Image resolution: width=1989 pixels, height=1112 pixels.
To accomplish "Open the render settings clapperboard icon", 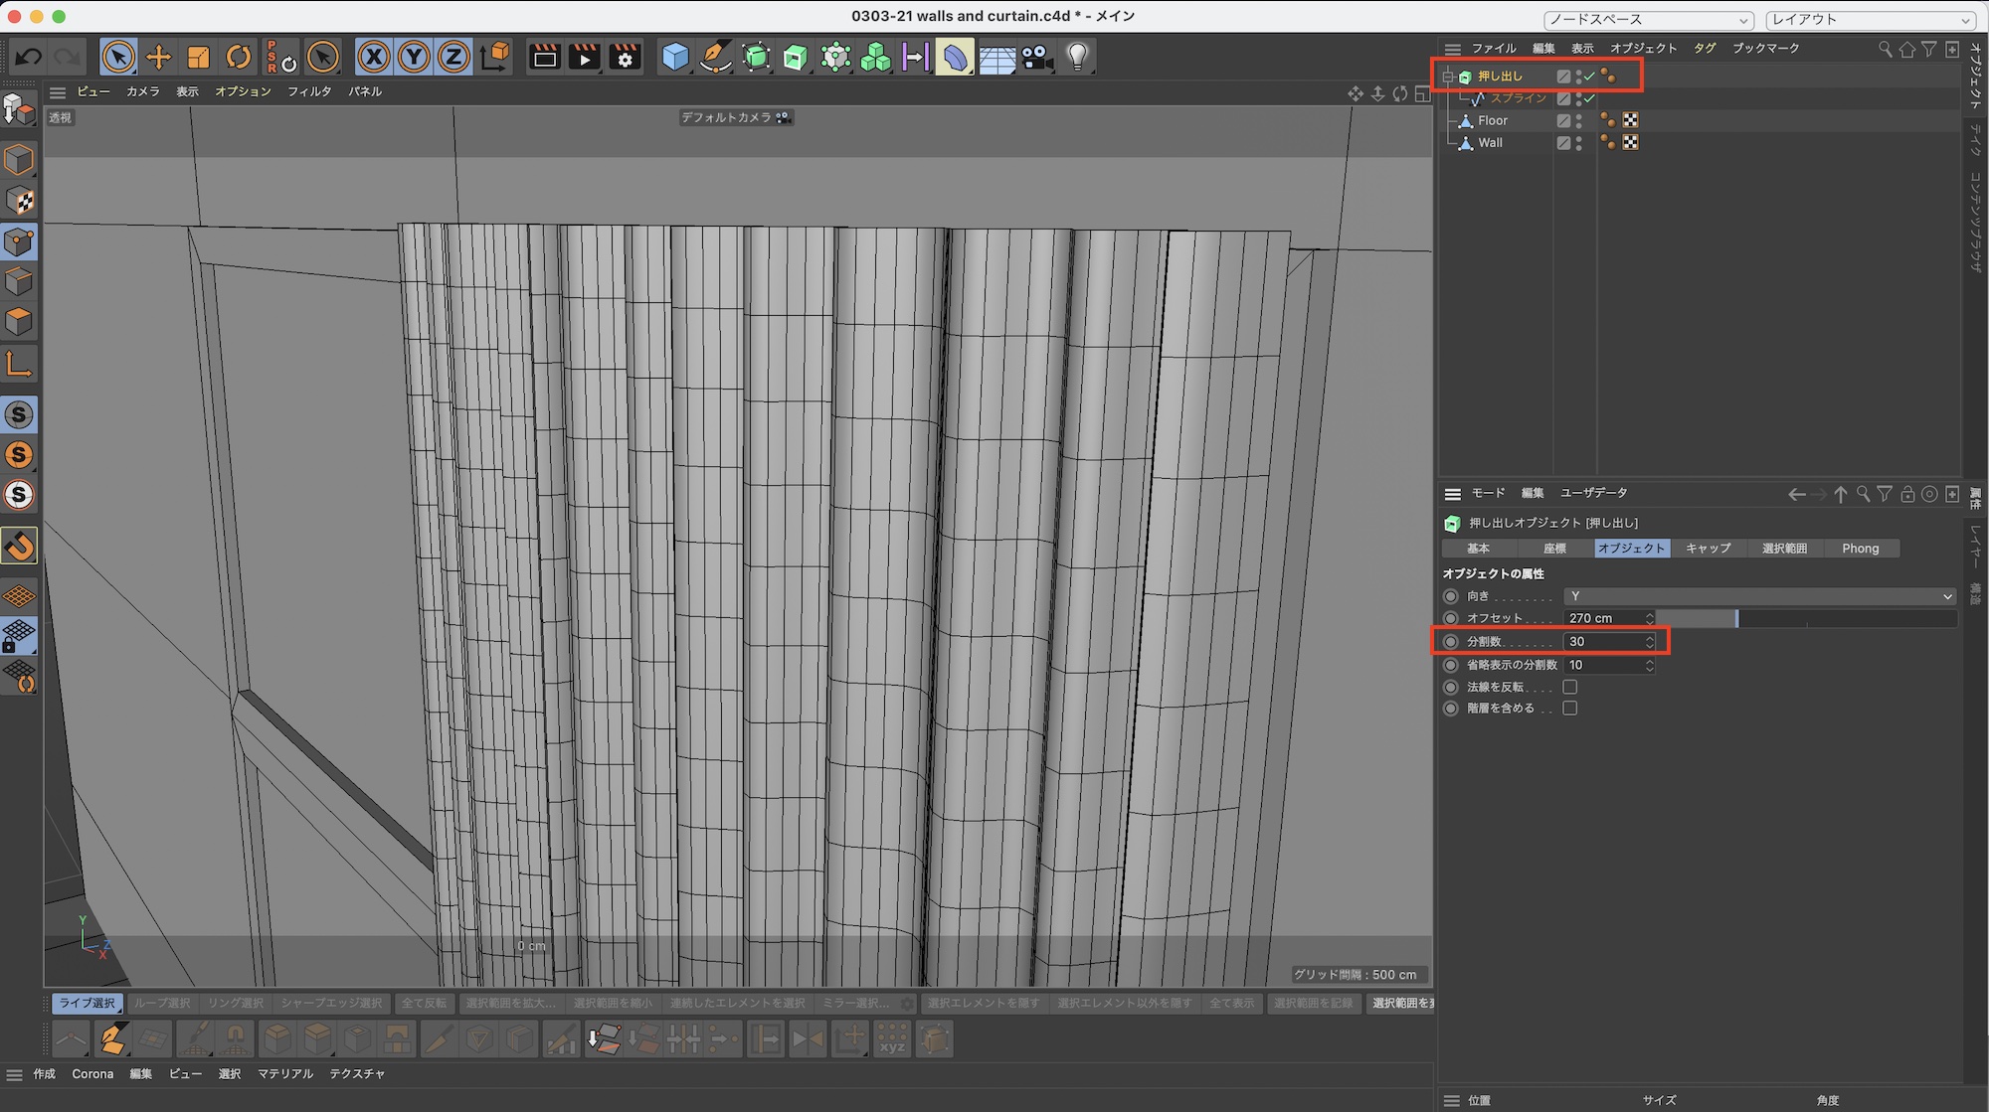I will click(625, 57).
